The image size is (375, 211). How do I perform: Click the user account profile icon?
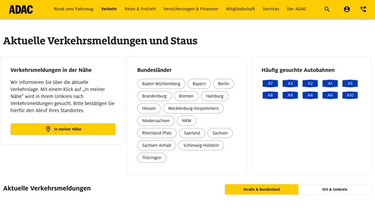(346, 9)
